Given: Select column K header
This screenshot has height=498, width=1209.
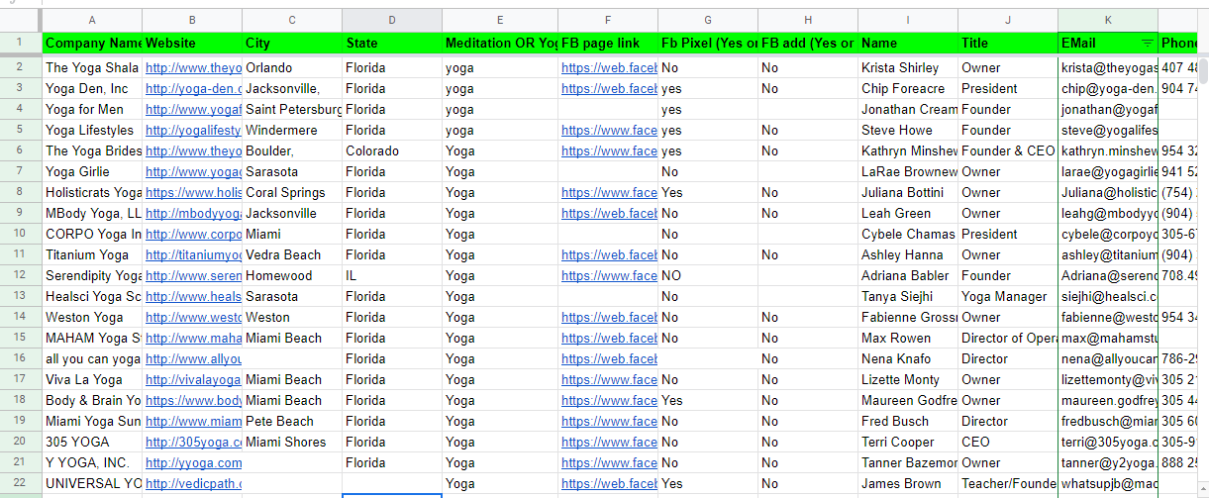Looking at the screenshot, I should tap(1108, 20).
